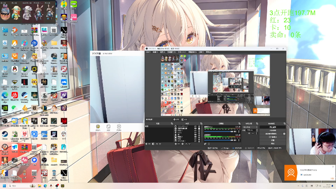Open Counter-Strike desktop shortcut
The image size is (336, 189).
click(x=5, y=173)
